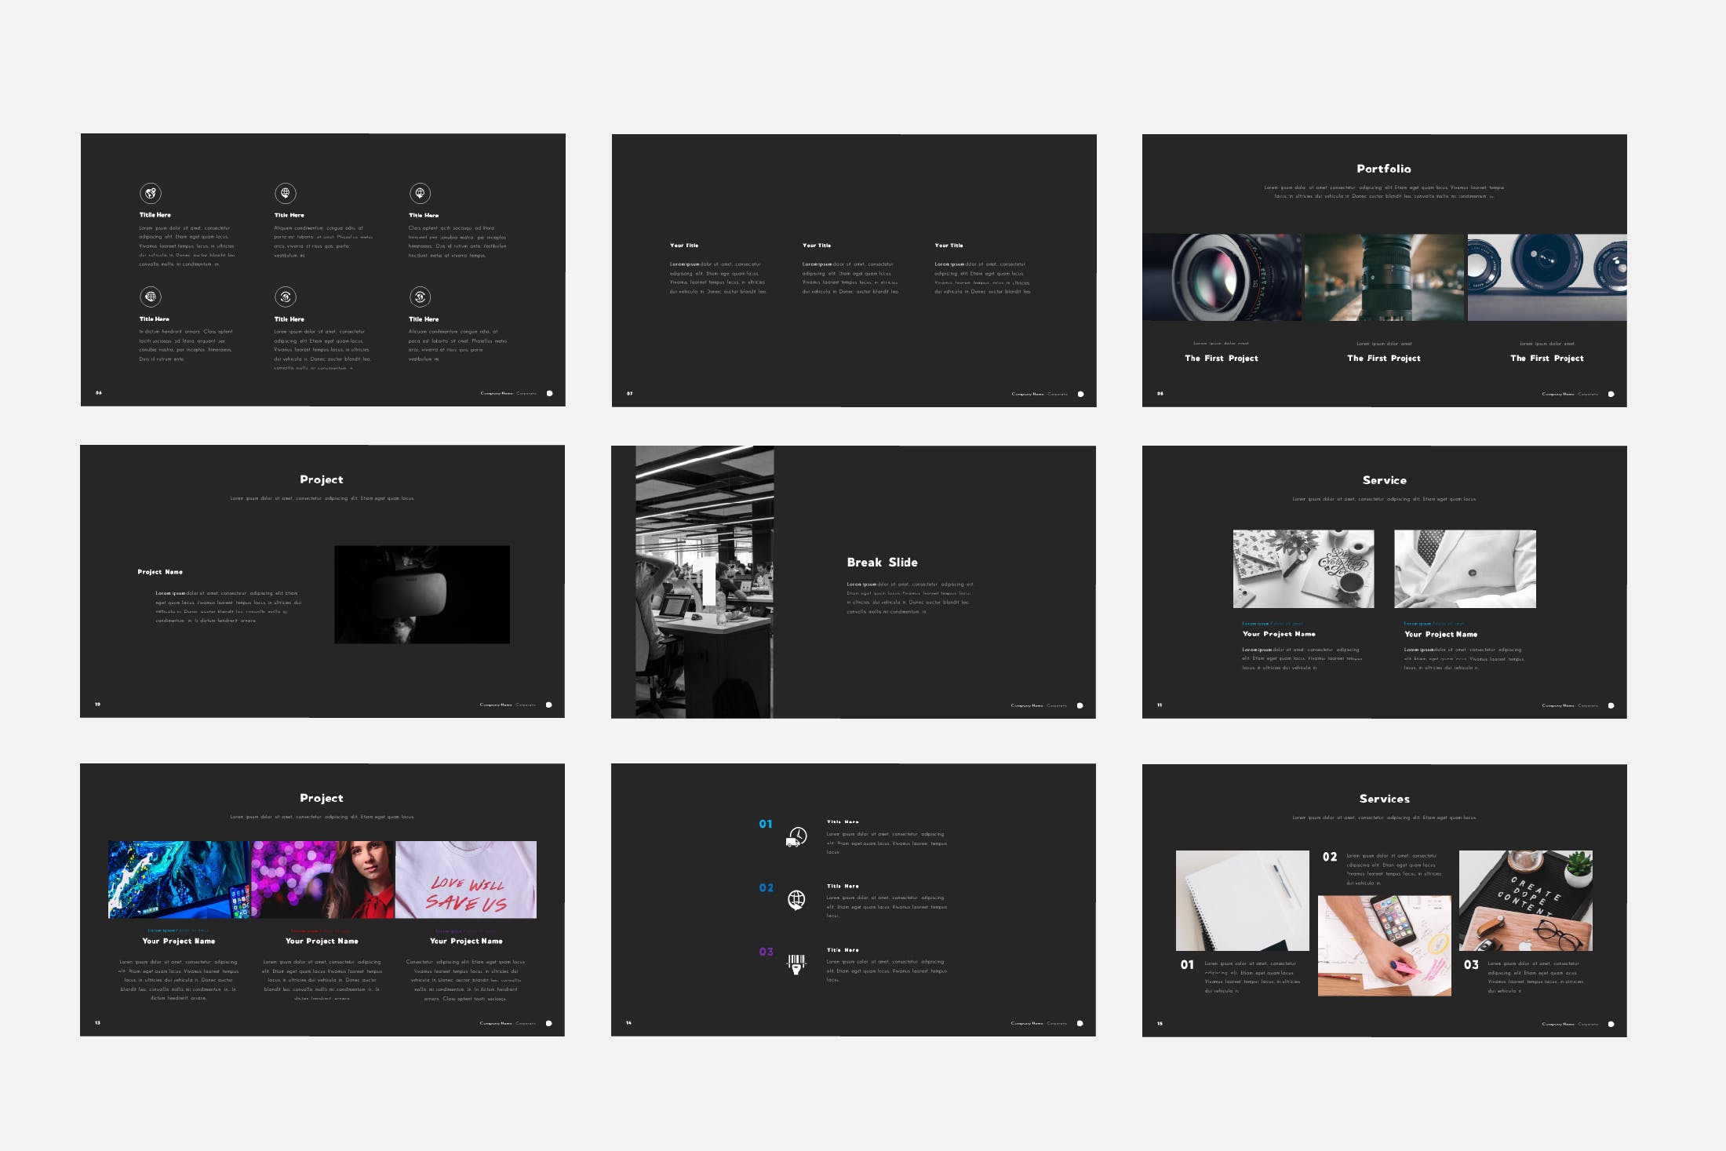Select the Project Name label beside VR image
Viewport: 1726px width, 1151px height.
pos(160,572)
